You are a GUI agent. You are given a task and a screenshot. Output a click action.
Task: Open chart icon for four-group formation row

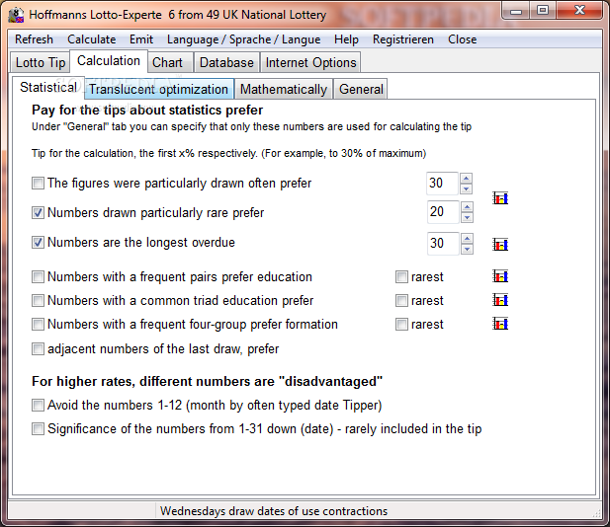tap(500, 324)
